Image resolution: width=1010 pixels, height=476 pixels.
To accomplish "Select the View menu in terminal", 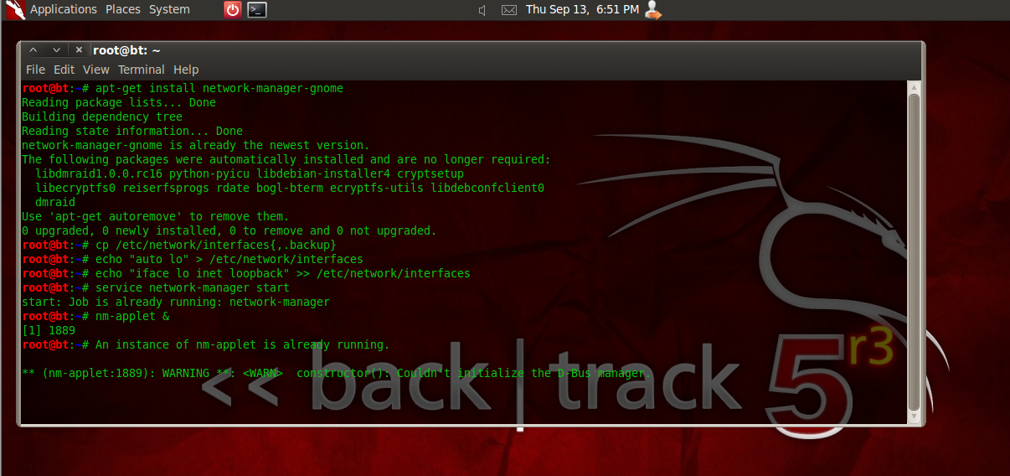I will click(x=96, y=70).
